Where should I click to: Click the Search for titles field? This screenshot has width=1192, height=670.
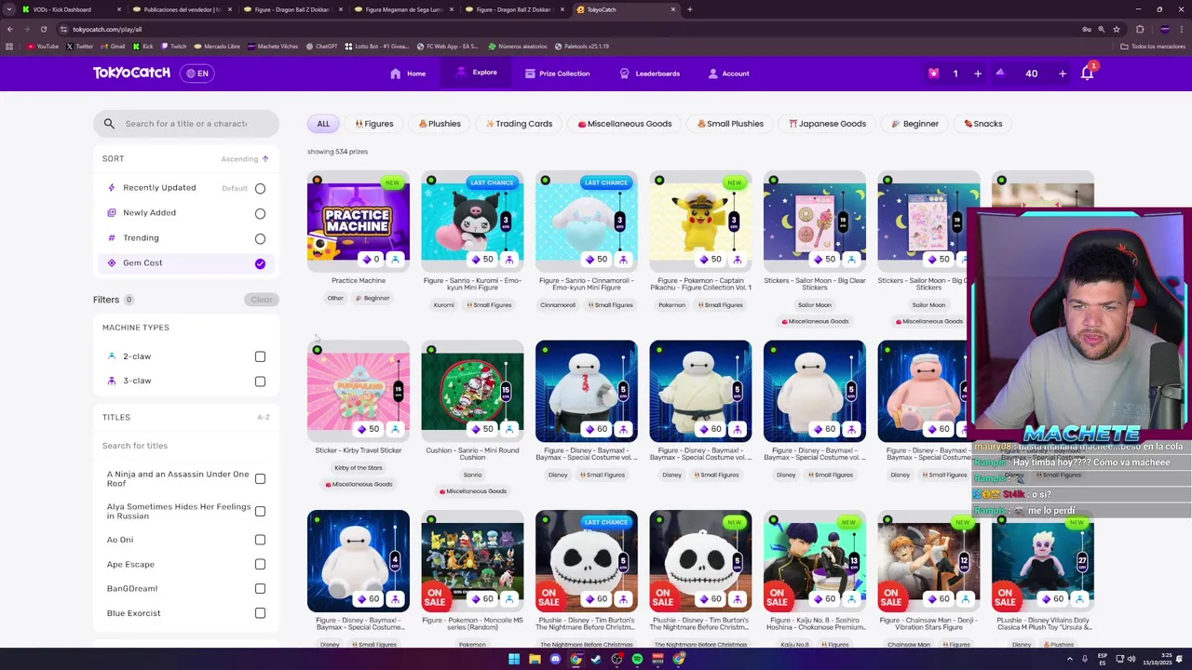click(186, 446)
